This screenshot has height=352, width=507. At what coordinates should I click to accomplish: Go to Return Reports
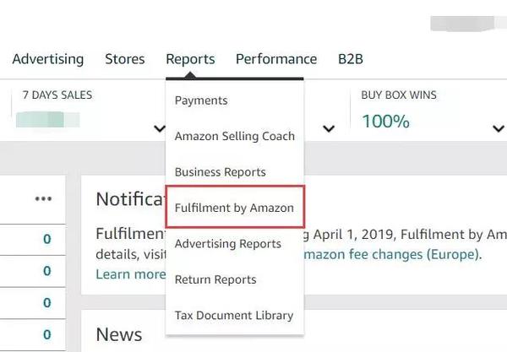tap(215, 279)
